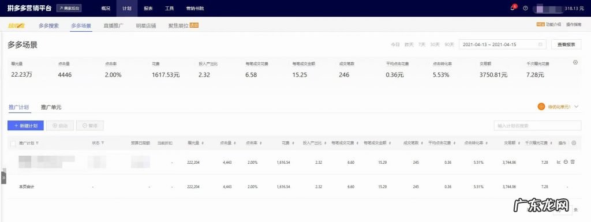591x222 pixels.
Task: Select 30天 date shortcut
Action: [435, 44]
